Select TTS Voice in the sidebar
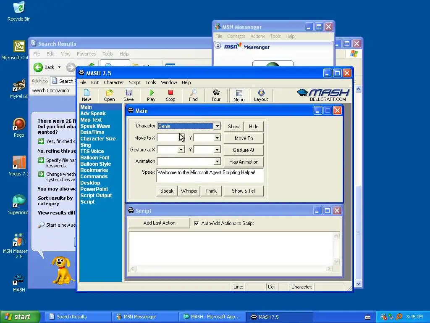Viewport: 430px width, 323px height. point(92,151)
